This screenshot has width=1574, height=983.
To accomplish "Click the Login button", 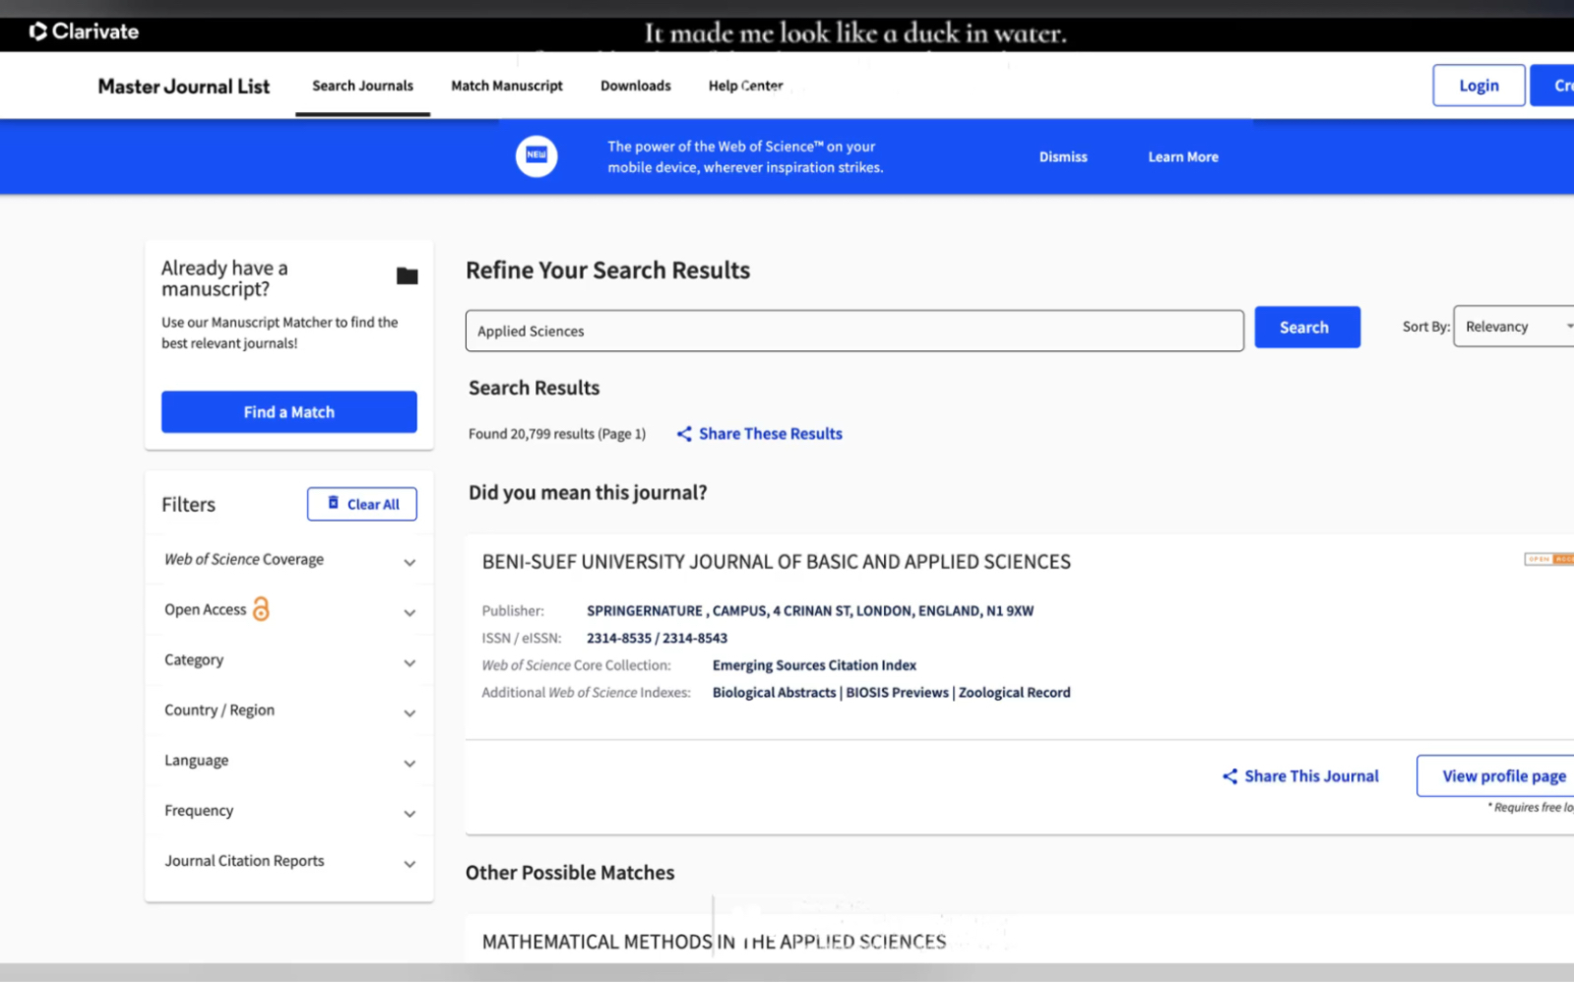I will click(x=1479, y=86).
